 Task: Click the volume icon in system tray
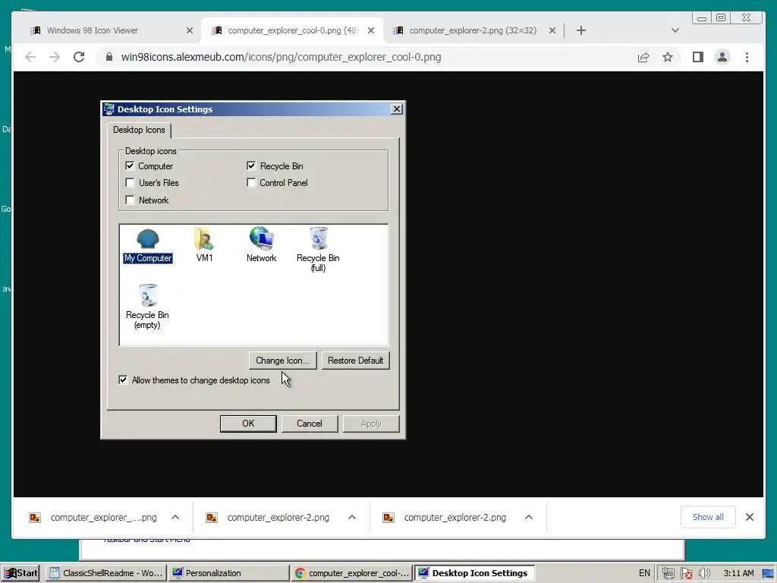tap(703, 573)
